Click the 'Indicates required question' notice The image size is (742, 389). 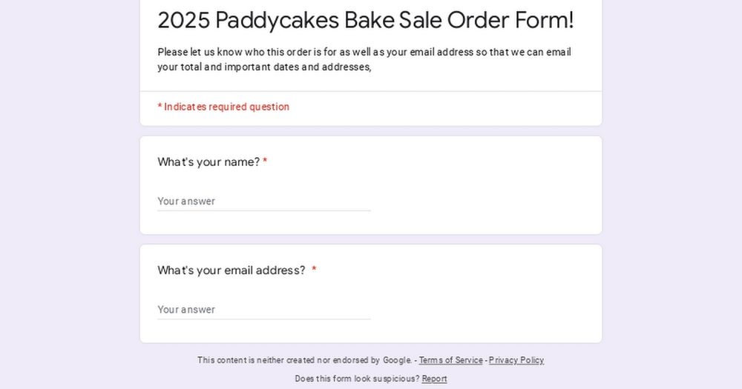pyautogui.click(x=223, y=107)
